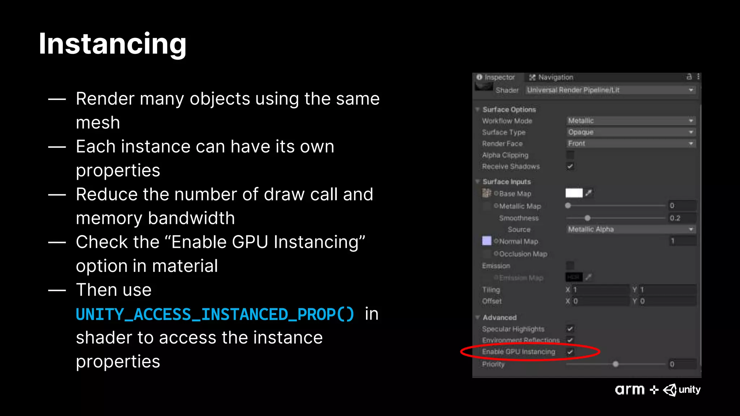Image resolution: width=740 pixels, height=416 pixels.
Task: Uncheck Environment Reflections
Action: [570, 340]
